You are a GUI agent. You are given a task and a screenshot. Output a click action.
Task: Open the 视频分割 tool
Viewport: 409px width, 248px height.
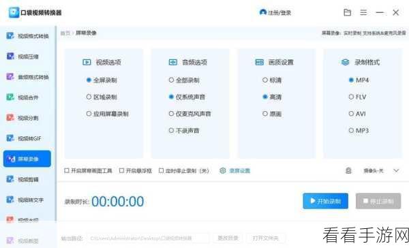click(x=22, y=118)
